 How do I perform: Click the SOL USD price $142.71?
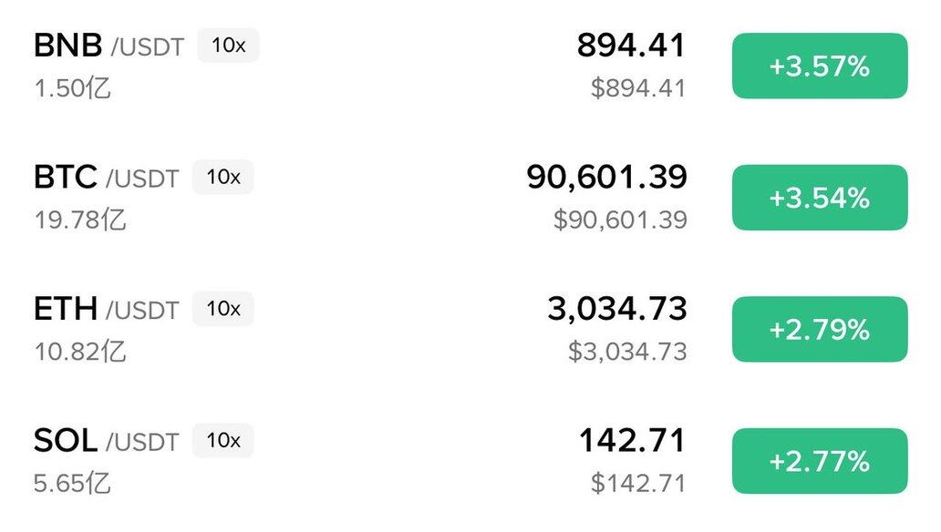637,483
